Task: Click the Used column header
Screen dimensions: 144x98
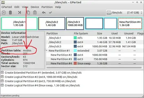Action: [x=114, y=34]
